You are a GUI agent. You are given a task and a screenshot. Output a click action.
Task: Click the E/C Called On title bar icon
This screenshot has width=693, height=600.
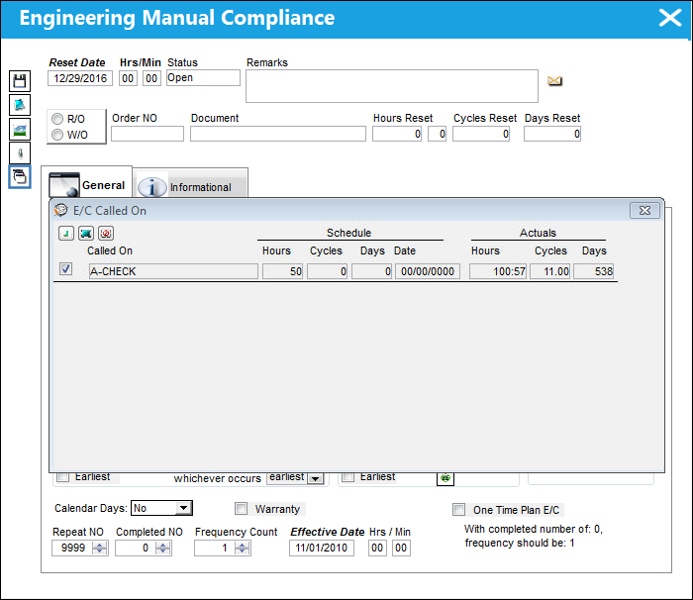60,210
